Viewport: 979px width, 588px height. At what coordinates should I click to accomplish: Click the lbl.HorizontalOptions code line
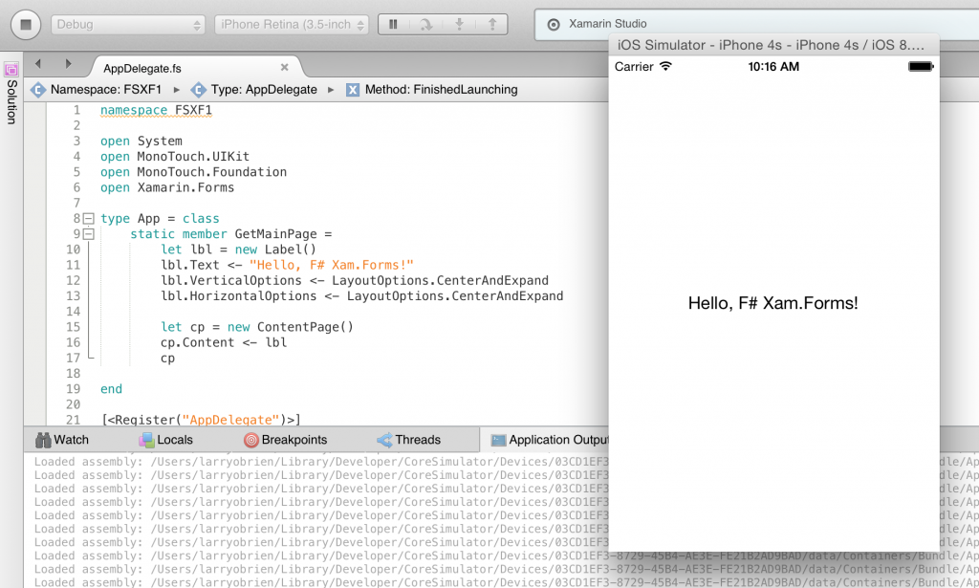[x=362, y=296]
